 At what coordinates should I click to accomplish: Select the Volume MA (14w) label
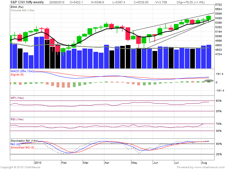pyautogui.click(x=23, y=10)
